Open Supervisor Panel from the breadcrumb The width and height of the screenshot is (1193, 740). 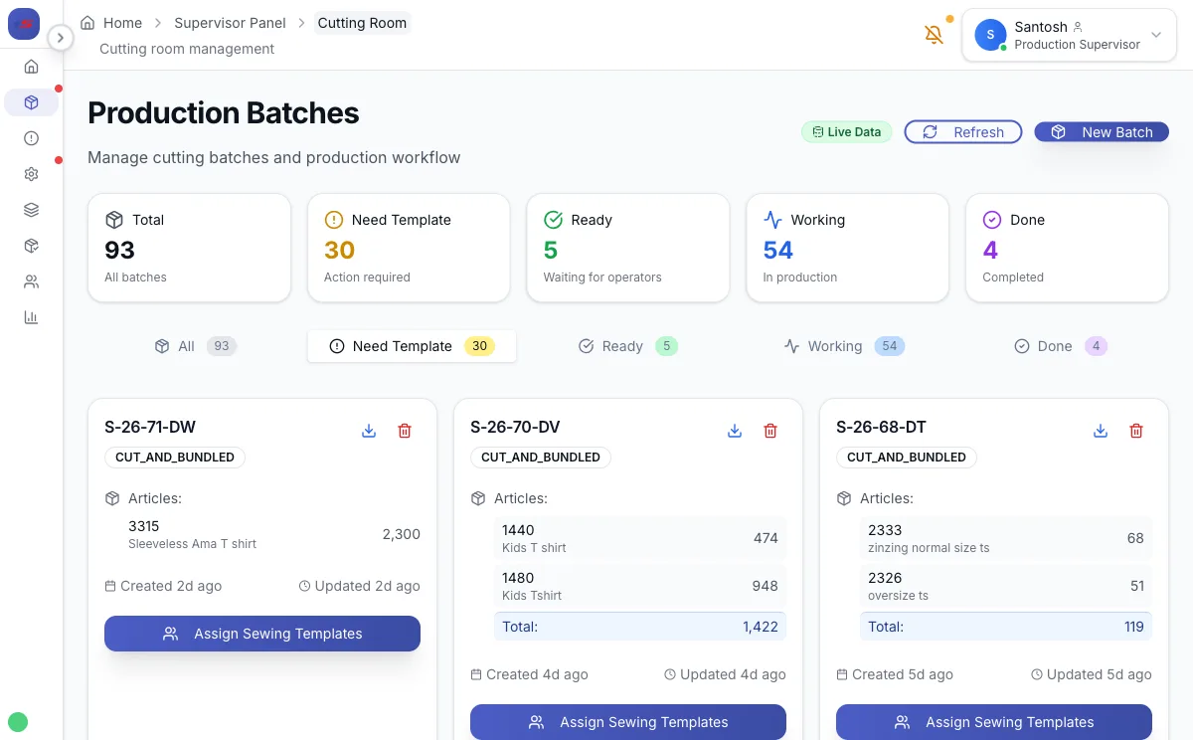230,22
